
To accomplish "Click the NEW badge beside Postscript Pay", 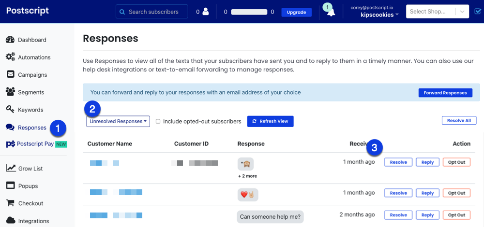I will coord(61,144).
